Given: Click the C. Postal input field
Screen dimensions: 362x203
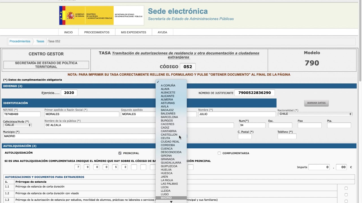Looking at the screenshot, I should pos(245,136).
